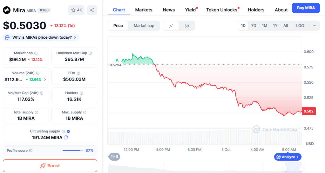Viewport: 325px width, 173px height.
Task: Expand the Volume (24h) details chevron
Action: point(45,80)
